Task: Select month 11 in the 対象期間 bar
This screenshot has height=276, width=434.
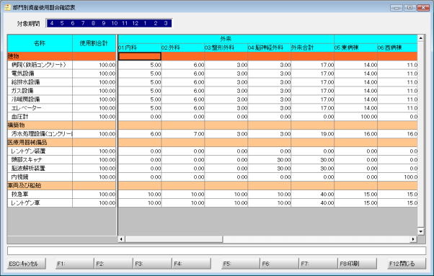Action: tap(125, 23)
